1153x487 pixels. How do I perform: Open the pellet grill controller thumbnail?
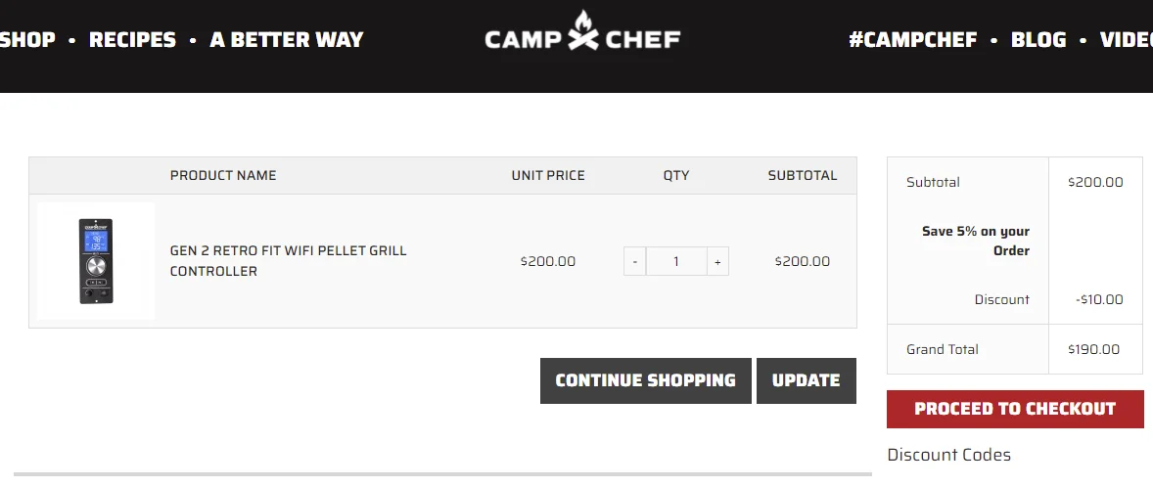(96, 261)
